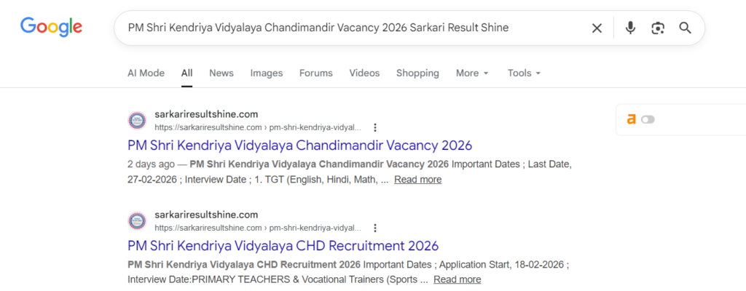Open Google Lens image search icon

[658, 28]
